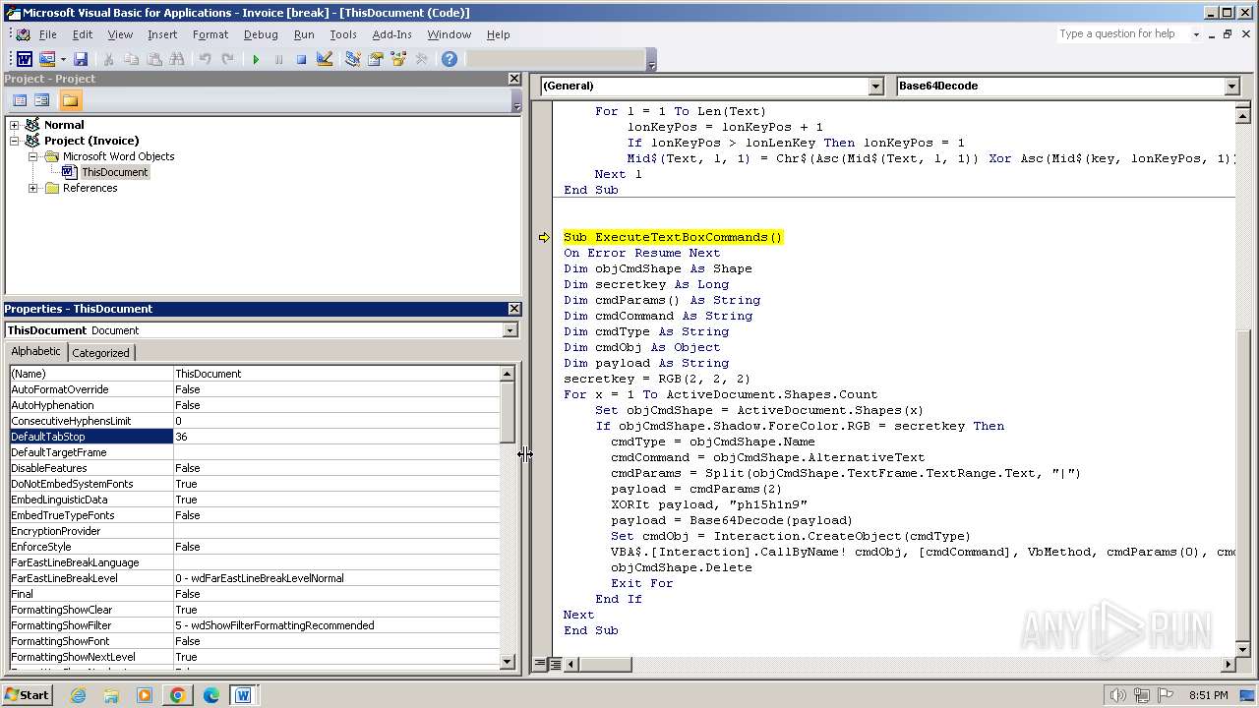Click the View Microsoft Word toolbar icon
1259x708 pixels.
pos(24,59)
